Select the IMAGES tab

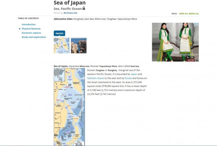[59, 33]
